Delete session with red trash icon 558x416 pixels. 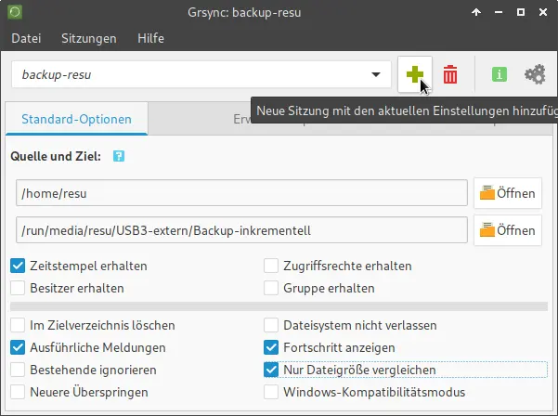[450, 74]
